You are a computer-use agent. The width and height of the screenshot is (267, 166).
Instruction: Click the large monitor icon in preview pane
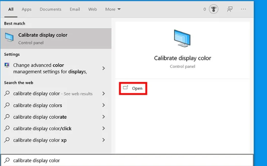pos(182,38)
